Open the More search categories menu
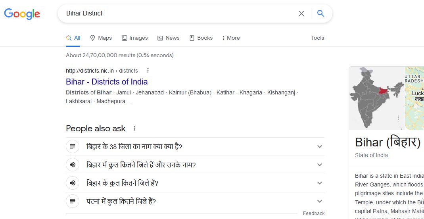The width and height of the screenshot is (424, 219). click(x=231, y=38)
